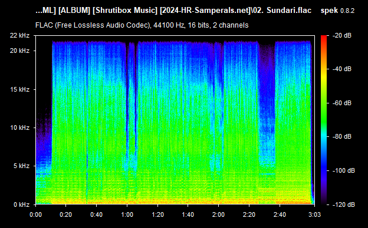
Task: Select the 10 kHz frequency label
Action: point(19,128)
